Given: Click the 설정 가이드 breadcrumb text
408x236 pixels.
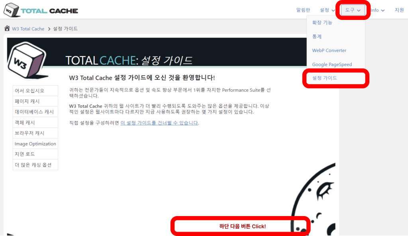Looking at the screenshot, I should (x=65, y=29).
